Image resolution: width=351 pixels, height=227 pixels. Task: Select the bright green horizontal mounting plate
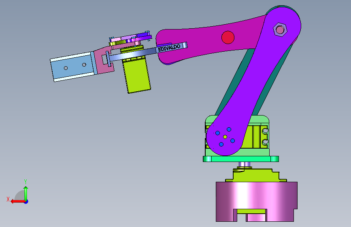click(241, 159)
